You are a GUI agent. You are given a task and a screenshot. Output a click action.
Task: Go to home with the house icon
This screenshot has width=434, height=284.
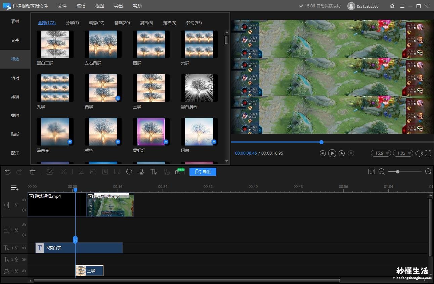coord(392,6)
